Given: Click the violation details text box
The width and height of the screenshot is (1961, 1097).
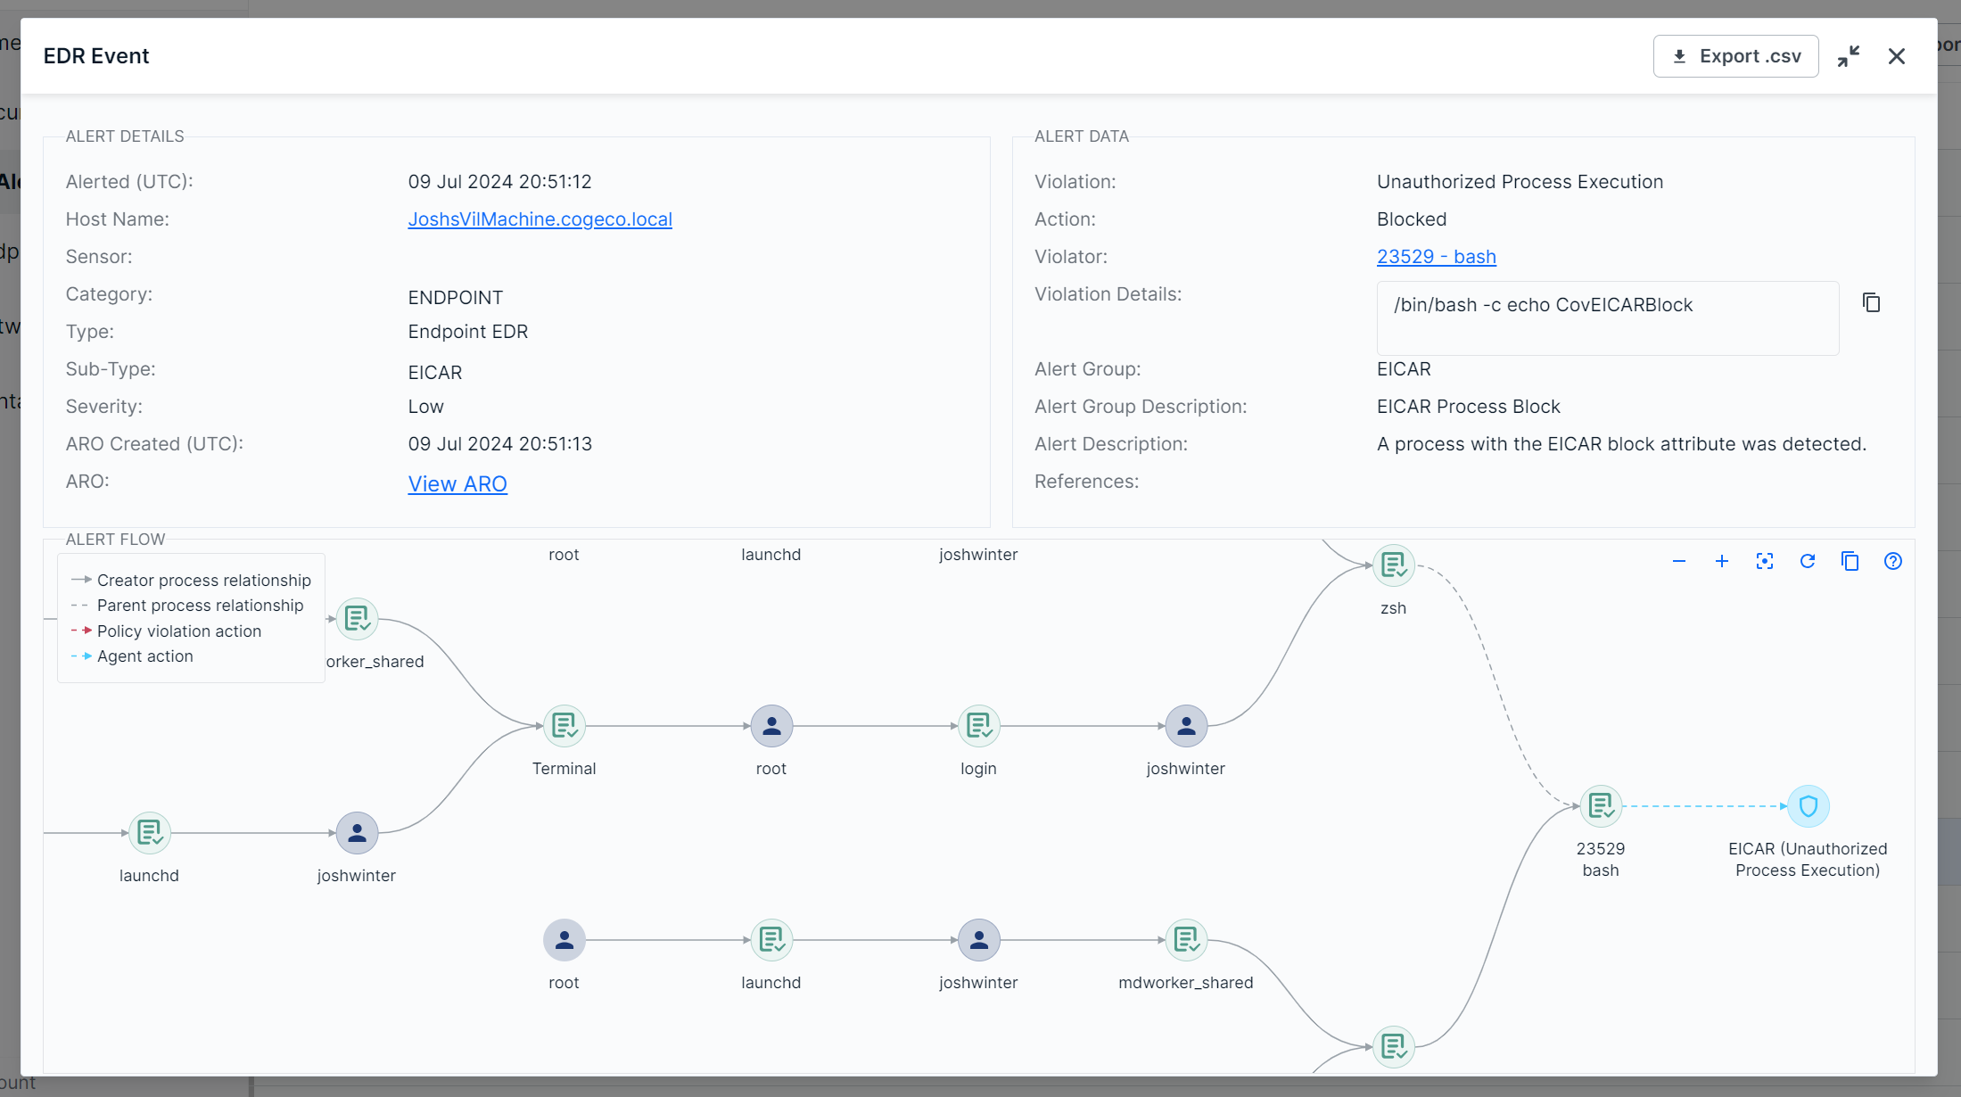Looking at the screenshot, I should point(1607,318).
